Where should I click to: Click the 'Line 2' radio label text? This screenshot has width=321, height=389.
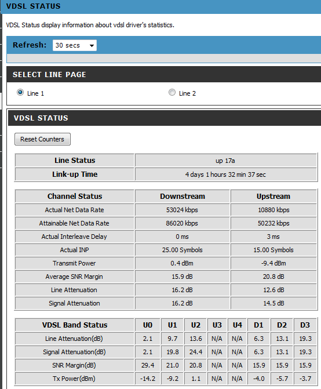(187, 93)
